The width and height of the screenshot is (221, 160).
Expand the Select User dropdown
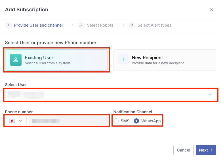point(210,95)
